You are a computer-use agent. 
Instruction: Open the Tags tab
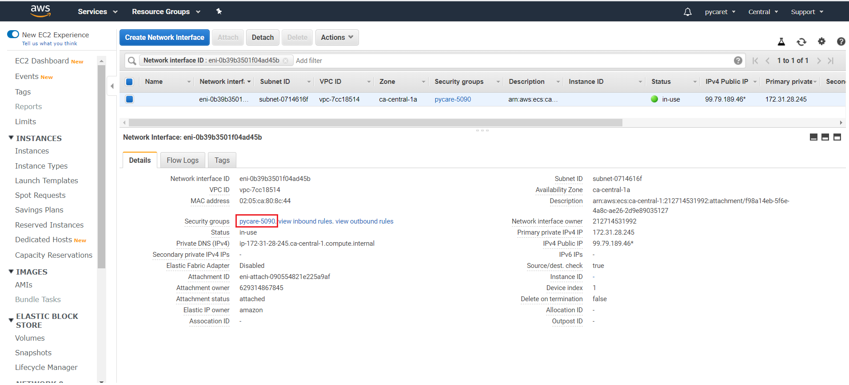coord(222,161)
